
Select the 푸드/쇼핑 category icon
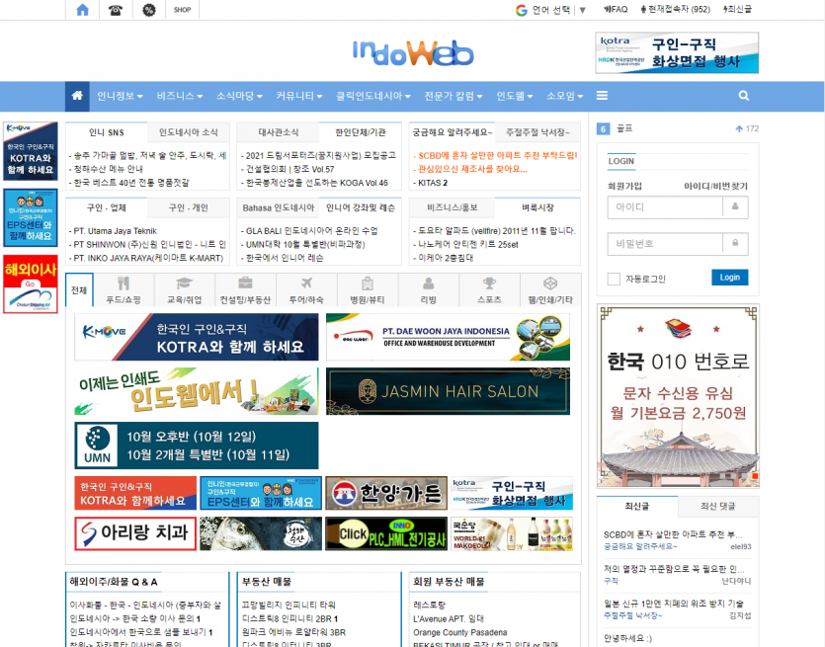[x=124, y=289]
